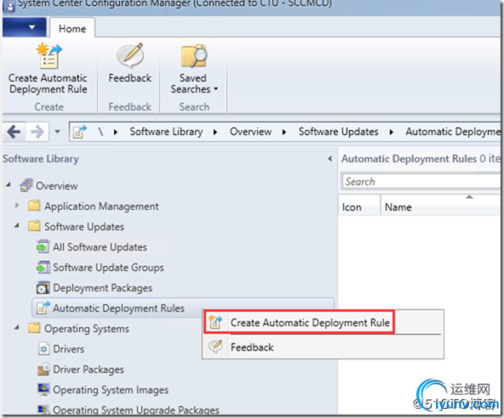Click All Software Updates icon
The width and height of the screenshot is (504, 418).
(43, 246)
